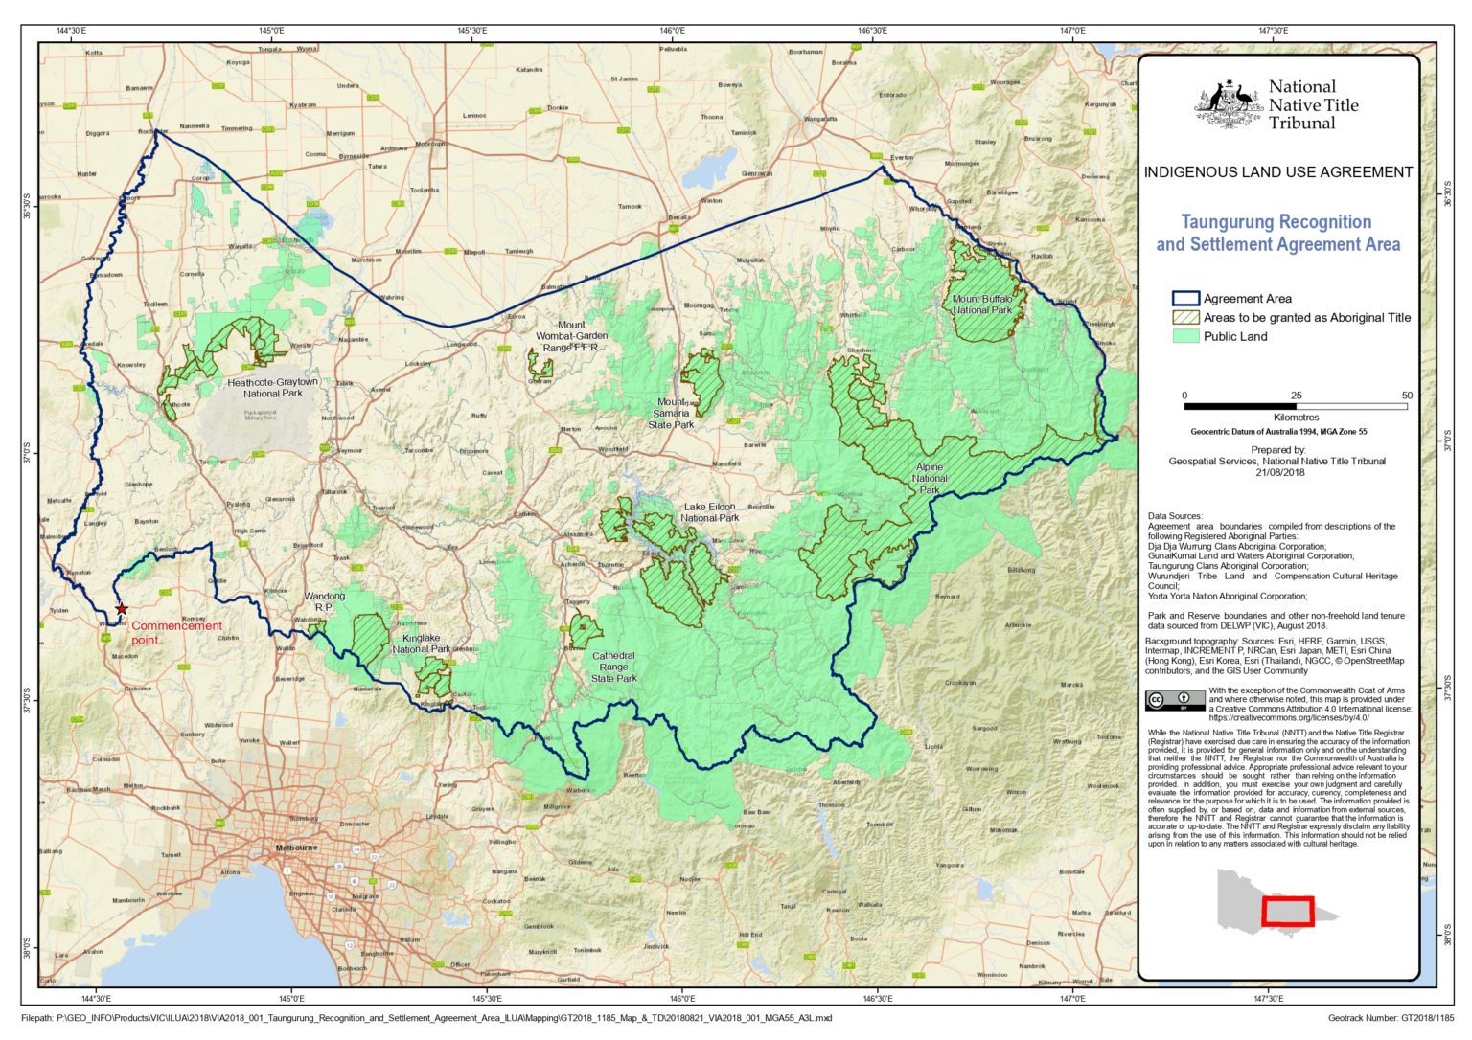Click the red commencement point star marker
1472x1040 pixels.
[x=121, y=607]
